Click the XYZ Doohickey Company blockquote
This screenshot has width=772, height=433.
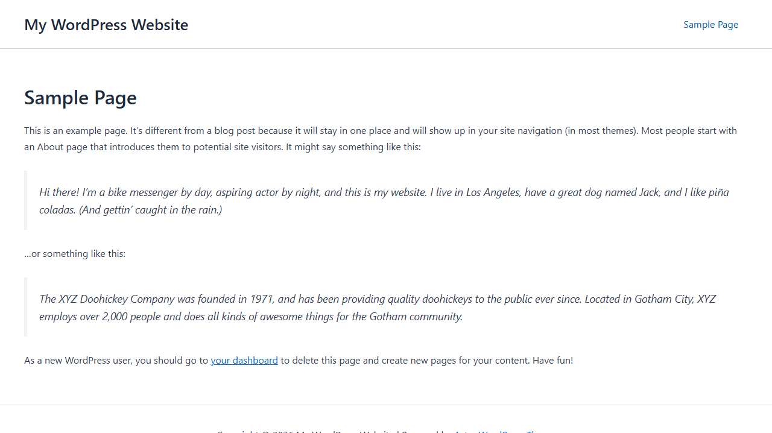point(362,307)
